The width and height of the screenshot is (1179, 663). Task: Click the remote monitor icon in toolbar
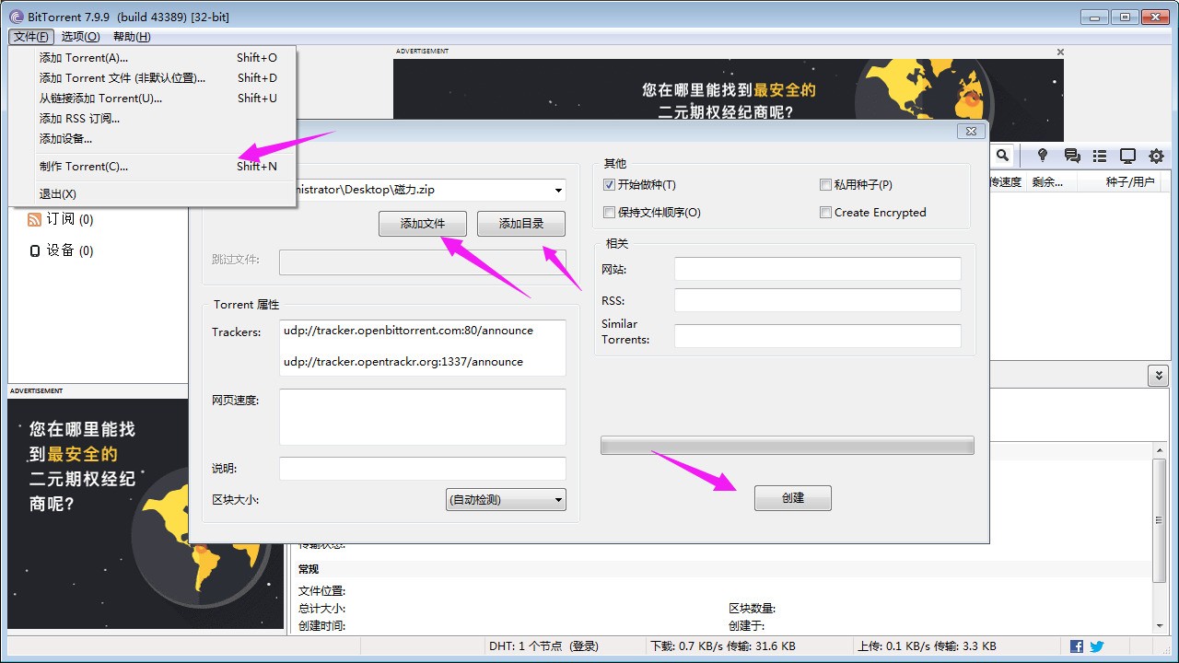[x=1127, y=157]
